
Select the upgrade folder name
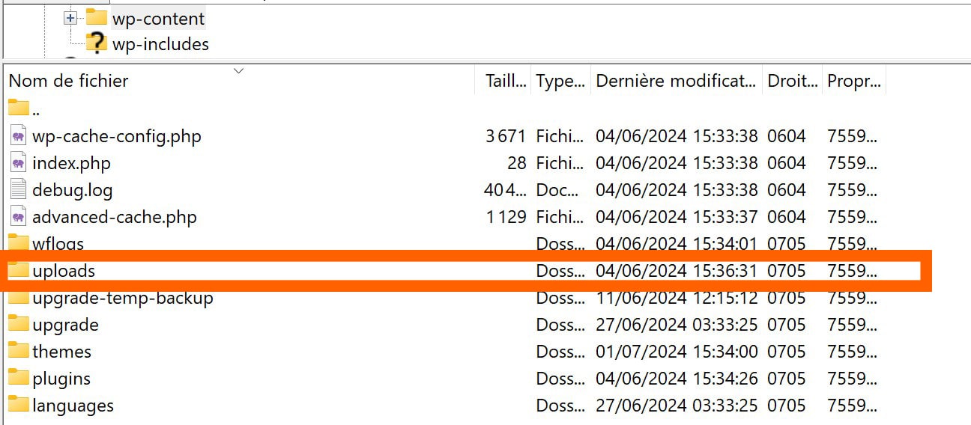(65, 325)
